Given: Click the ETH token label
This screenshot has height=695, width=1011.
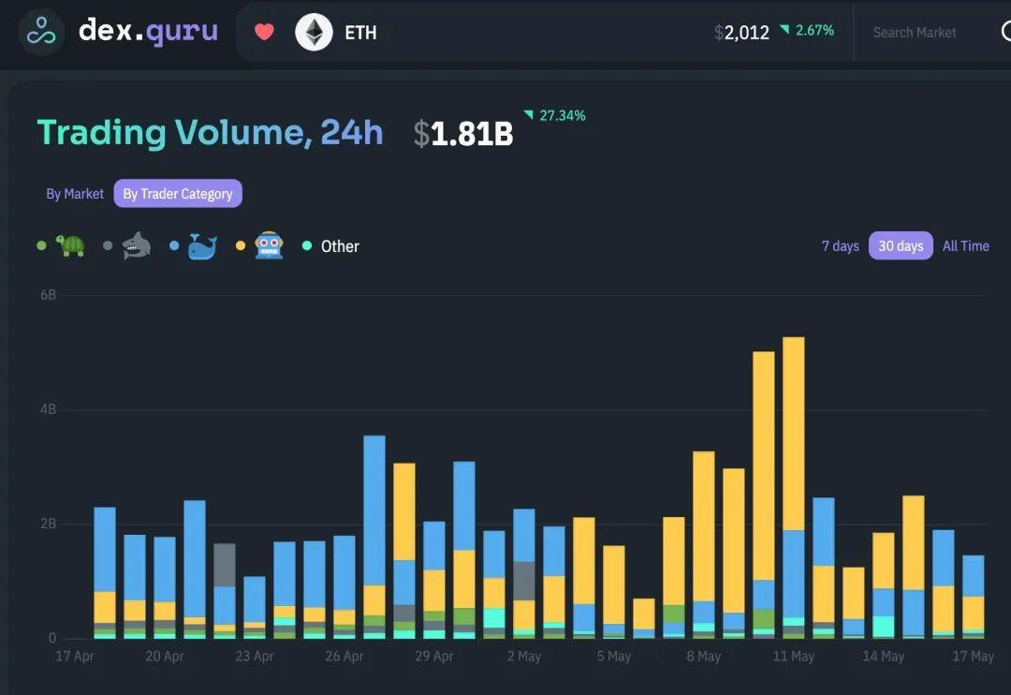Looking at the screenshot, I should click(360, 33).
